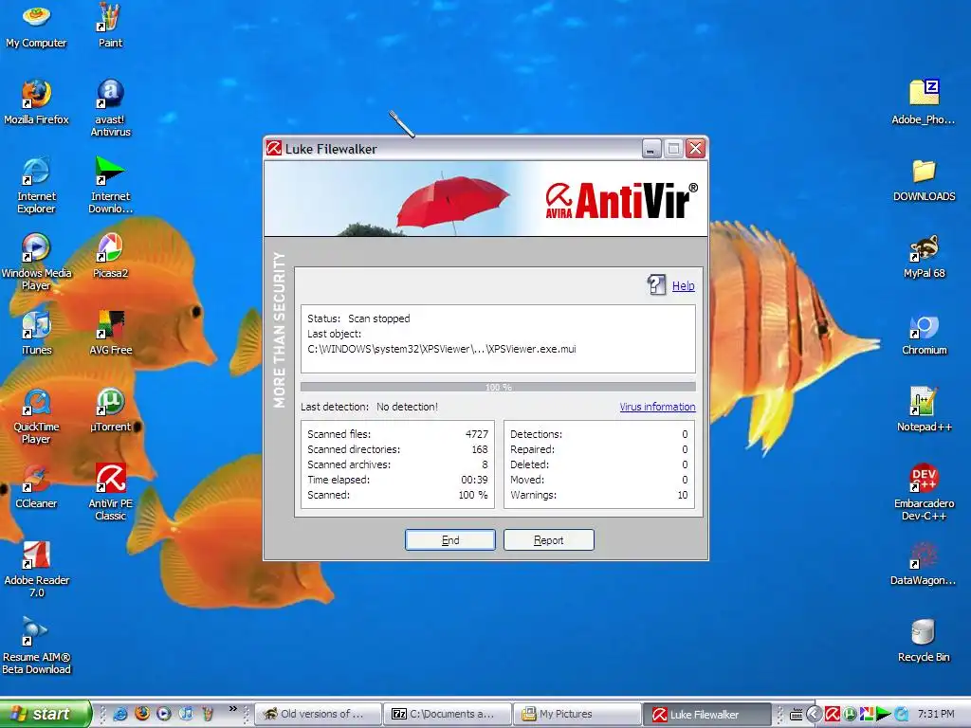Click the End button
The height and width of the screenshot is (728, 971).
450,539
